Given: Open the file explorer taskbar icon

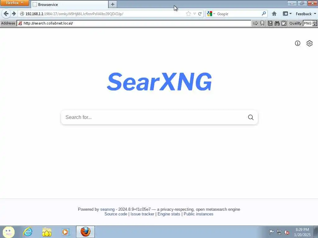Looking at the screenshot, I should click(47, 232).
